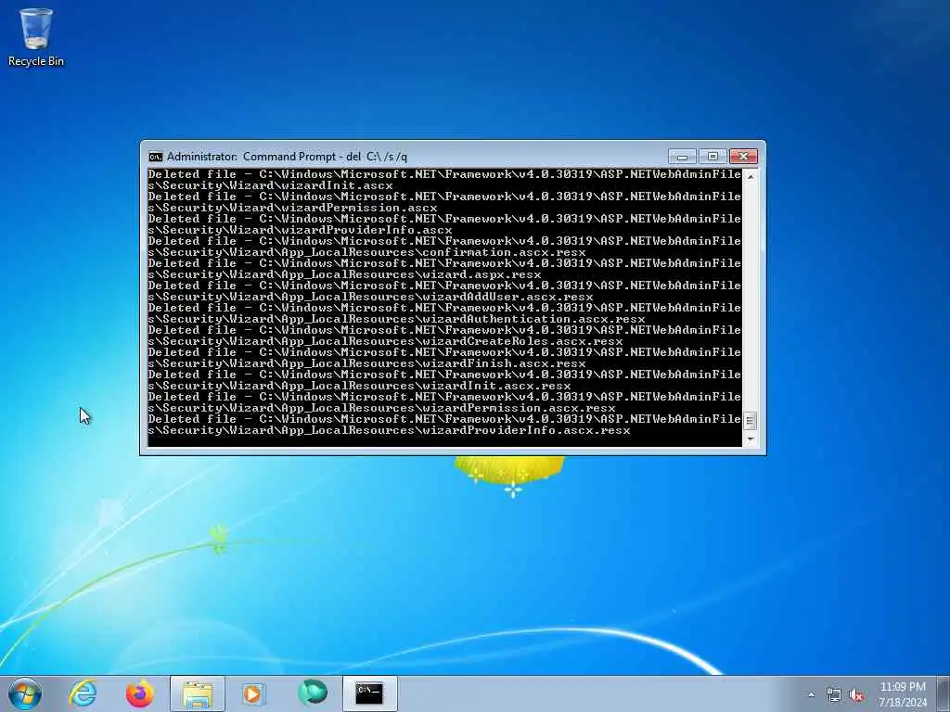This screenshot has width=950, height=712.
Task: Click the line ending wizard.aspx.resx
Action: (345, 274)
